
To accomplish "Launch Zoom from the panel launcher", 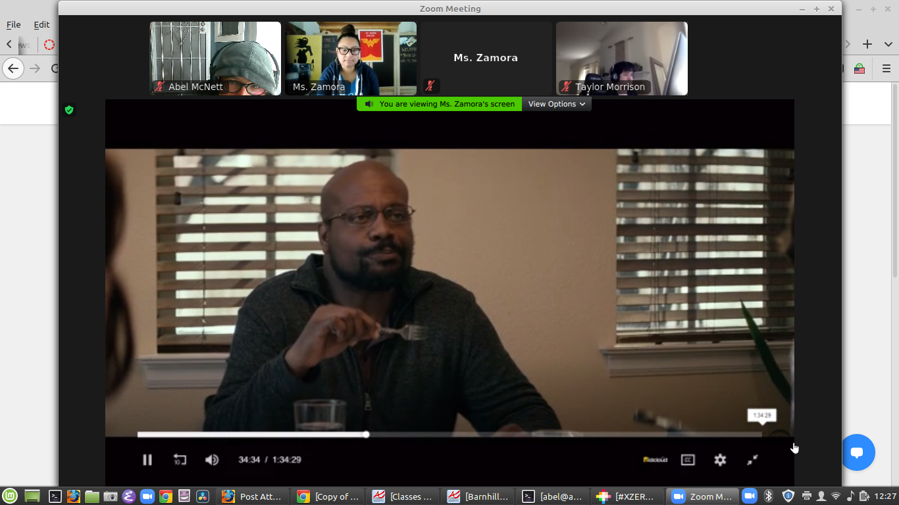I will (147, 496).
